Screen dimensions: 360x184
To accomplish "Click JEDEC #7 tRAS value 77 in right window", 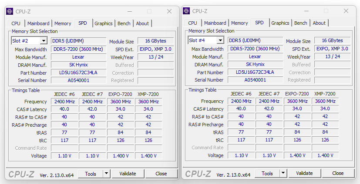I will (269, 132).
